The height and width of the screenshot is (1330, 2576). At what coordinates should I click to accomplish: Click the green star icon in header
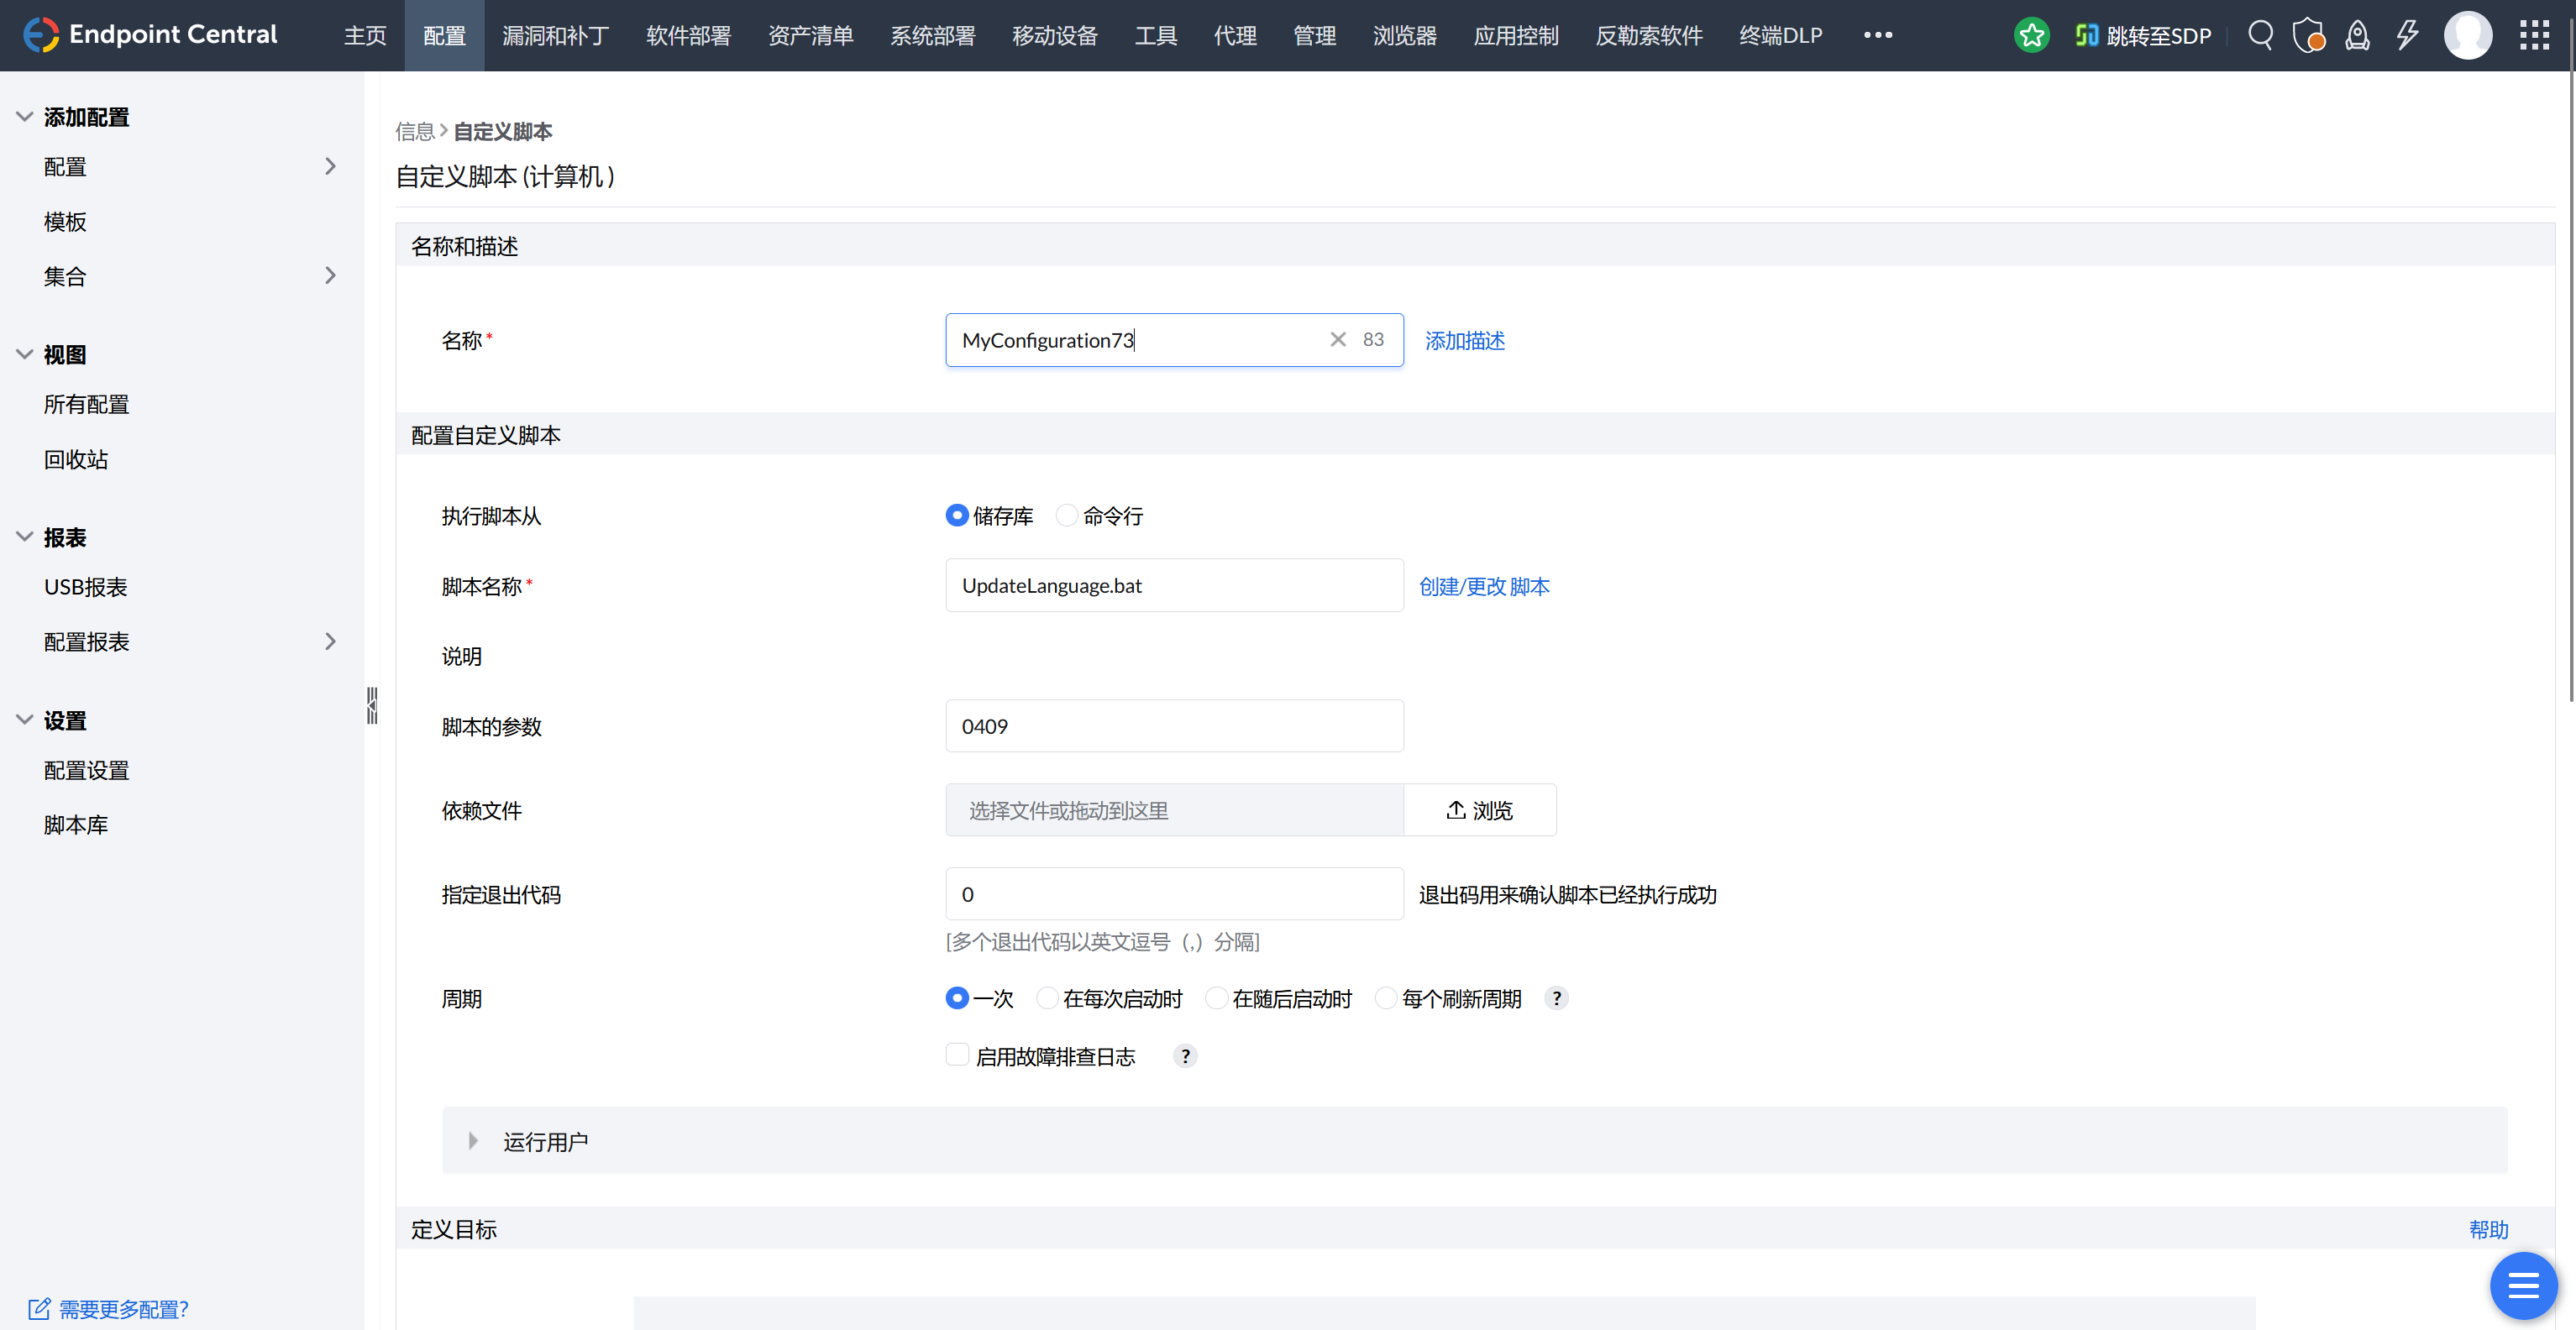click(x=2031, y=35)
